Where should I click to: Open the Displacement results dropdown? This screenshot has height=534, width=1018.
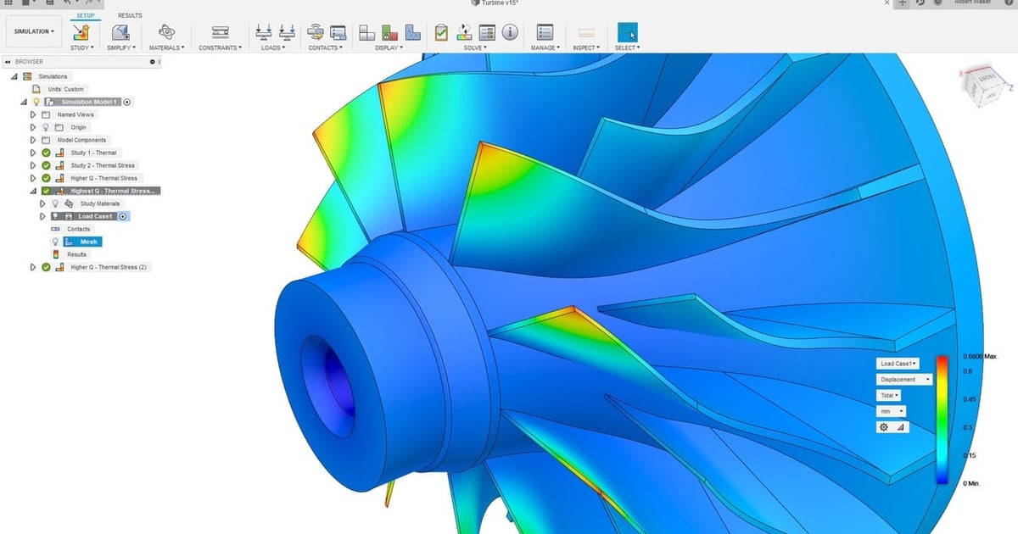[x=903, y=379]
